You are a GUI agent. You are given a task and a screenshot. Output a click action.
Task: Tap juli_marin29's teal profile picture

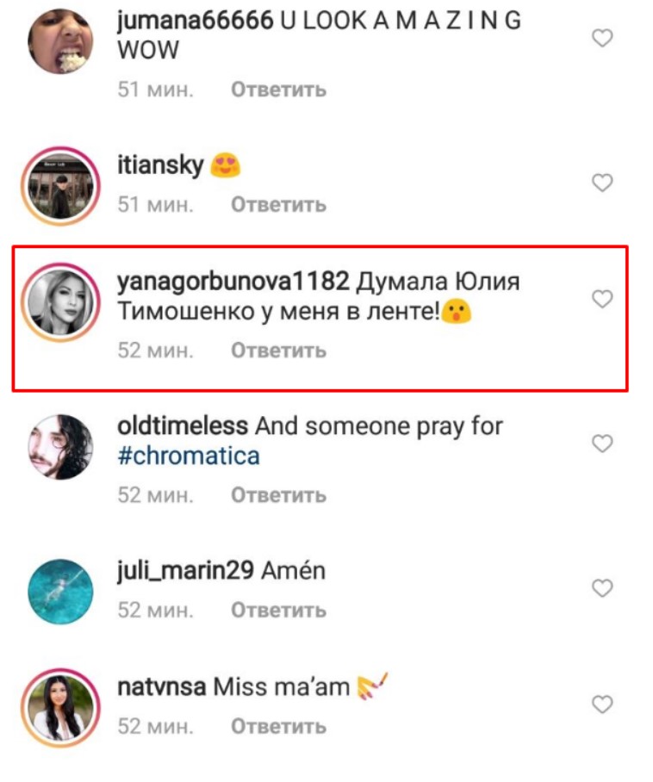tap(60, 592)
